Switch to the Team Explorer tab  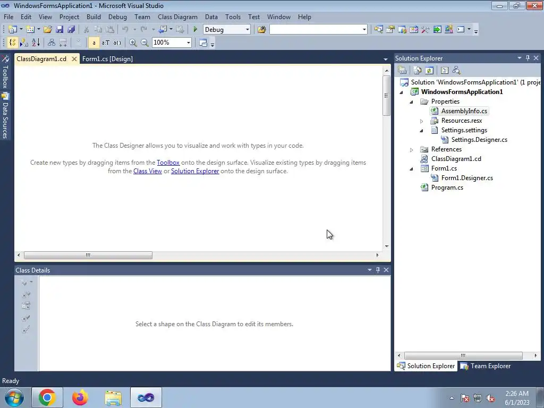coord(486,366)
